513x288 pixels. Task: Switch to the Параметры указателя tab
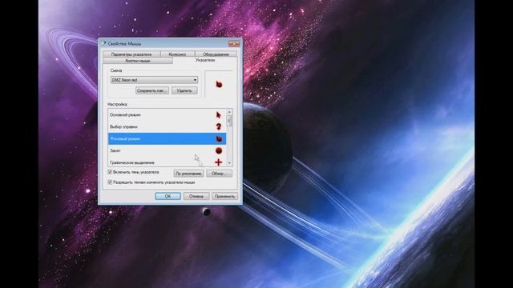[x=131, y=54]
